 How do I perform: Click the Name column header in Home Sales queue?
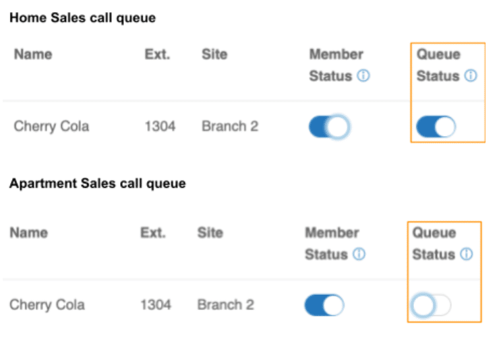(x=32, y=54)
